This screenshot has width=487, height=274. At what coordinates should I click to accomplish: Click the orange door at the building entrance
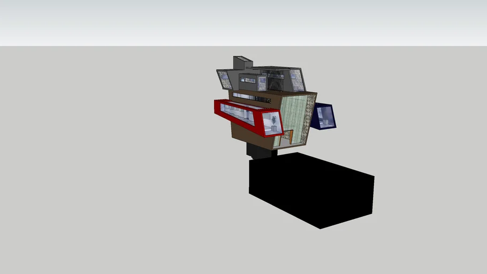click(291, 137)
